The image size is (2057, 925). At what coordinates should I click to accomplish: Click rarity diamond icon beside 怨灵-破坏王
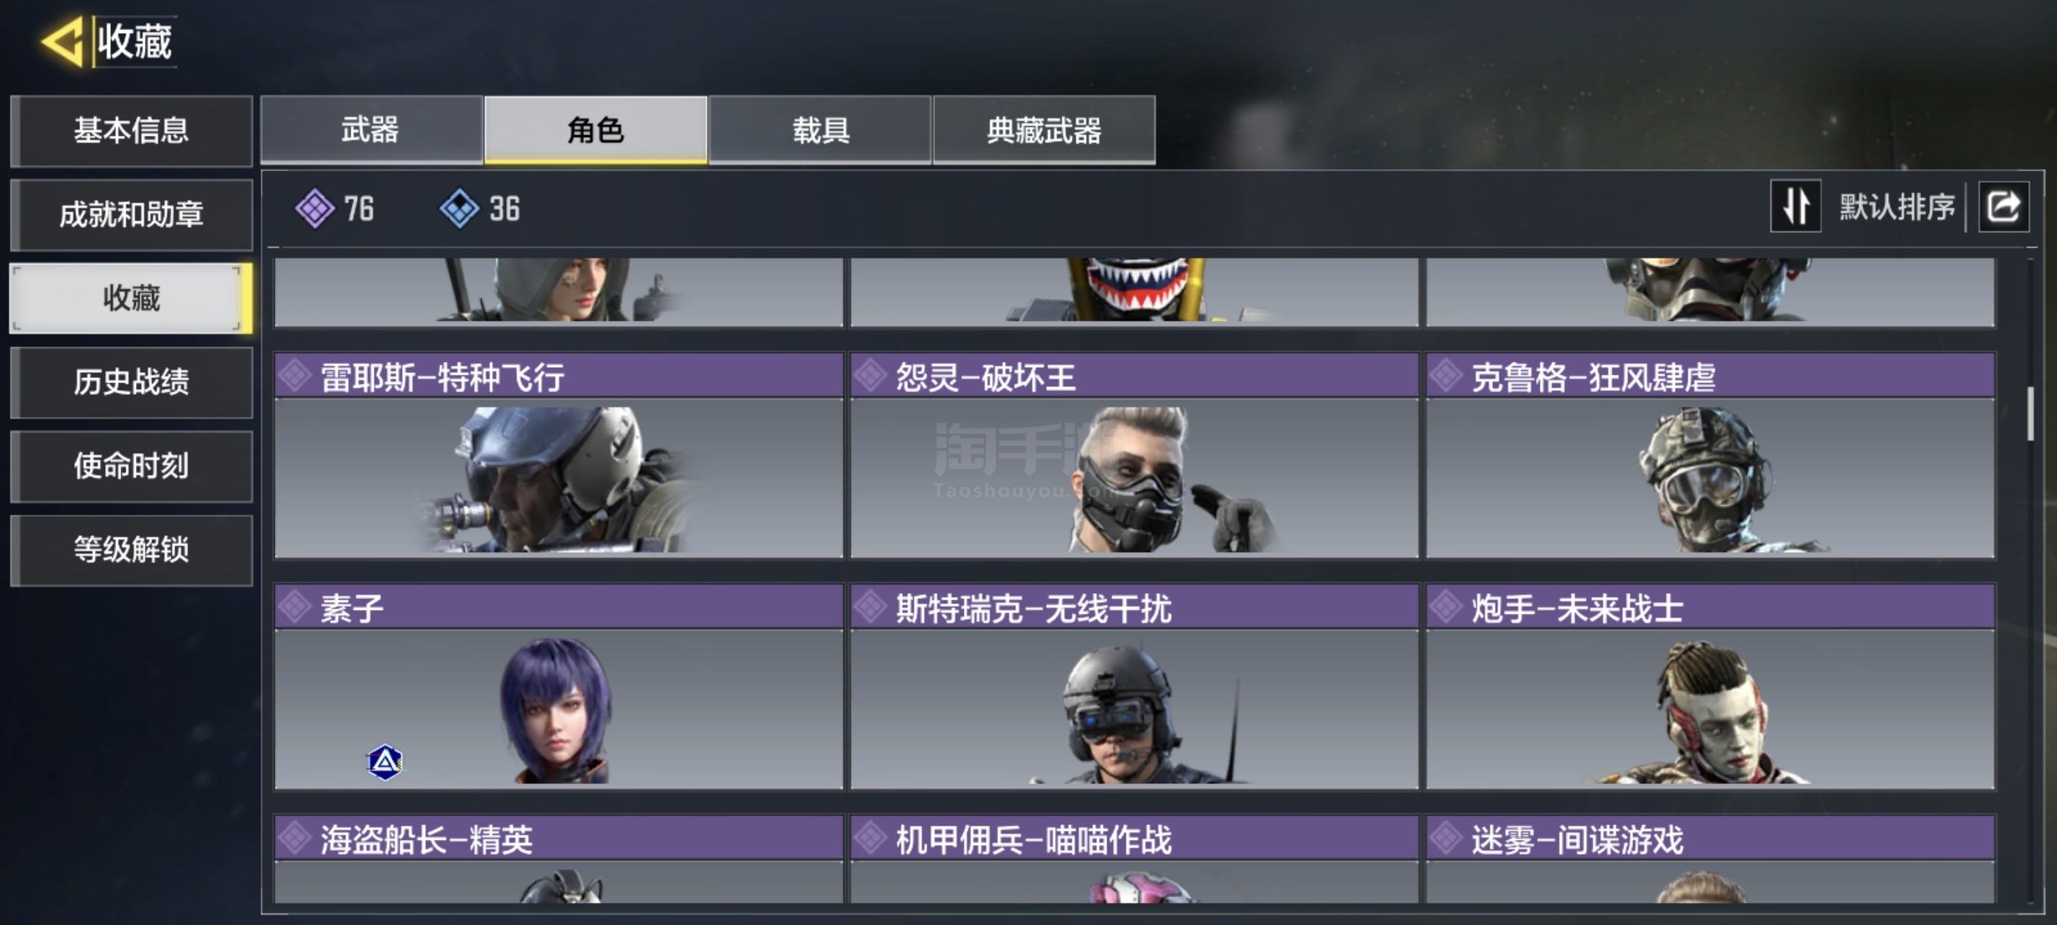pos(871,376)
